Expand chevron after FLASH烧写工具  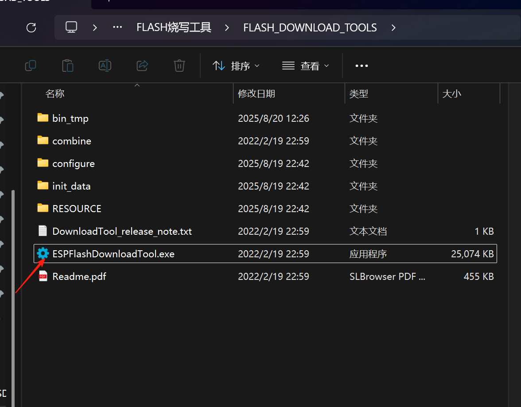(227, 27)
